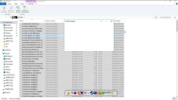178x100 pixels.
Task: Open the address bar history dropdown
Action: click(x=155, y=17)
